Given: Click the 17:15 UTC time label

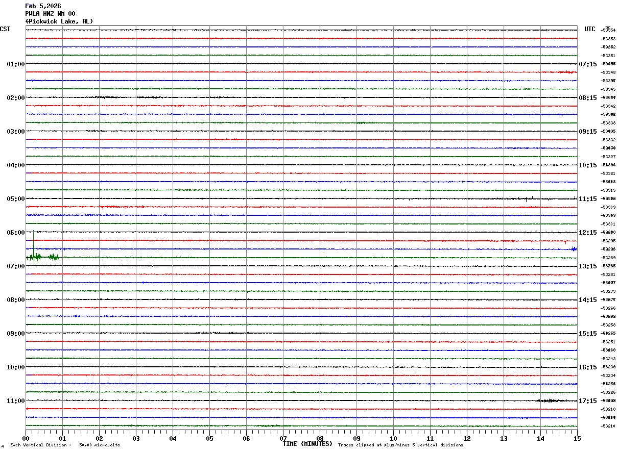Looking at the screenshot, I should 587,401.
